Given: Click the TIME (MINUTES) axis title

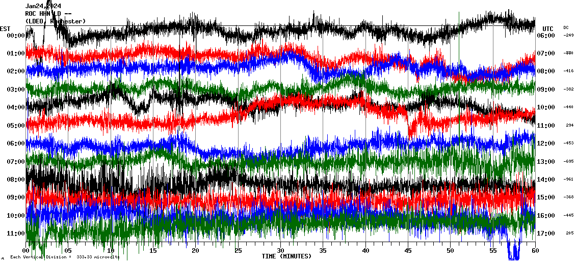Looking at the screenshot, I should 286,256.
